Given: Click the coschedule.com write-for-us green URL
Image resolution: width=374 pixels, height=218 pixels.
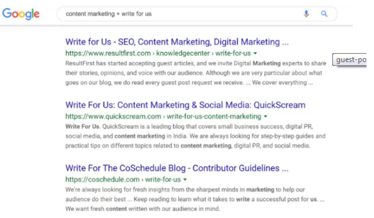Looking at the screenshot, I should coord(123,179).
